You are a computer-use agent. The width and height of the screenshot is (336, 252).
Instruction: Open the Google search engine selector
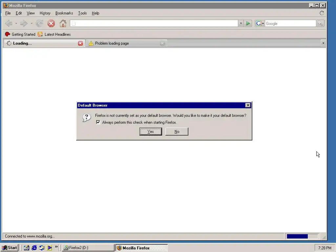(x=260, y=23)
